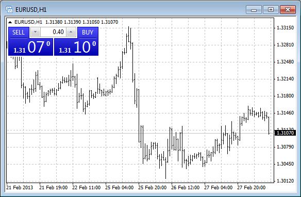Click the buy price 1.31 10 panel
The height and width of the screenshot is (197, 301).
point(76,47)
